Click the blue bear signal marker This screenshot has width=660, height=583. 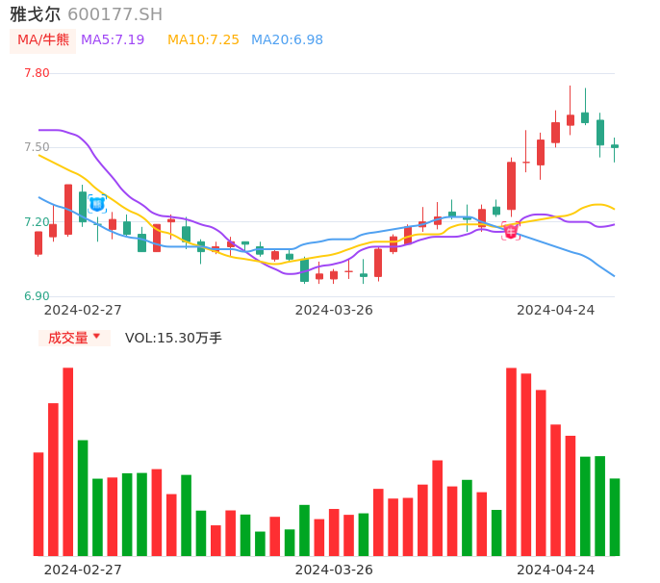point(97,205)
